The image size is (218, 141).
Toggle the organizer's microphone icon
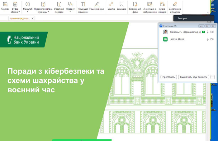[207, 32]
